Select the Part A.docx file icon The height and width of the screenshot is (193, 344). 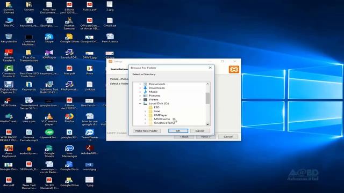110,39
